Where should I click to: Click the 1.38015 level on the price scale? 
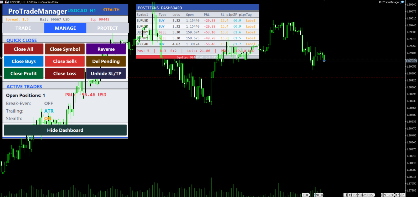pyautogui.click(x=412, y=177)
